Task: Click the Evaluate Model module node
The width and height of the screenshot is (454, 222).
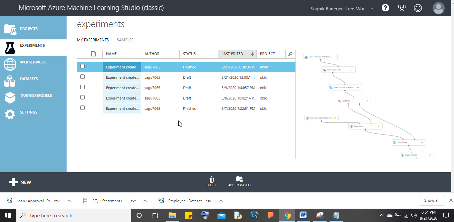Action: click(417, 155)
